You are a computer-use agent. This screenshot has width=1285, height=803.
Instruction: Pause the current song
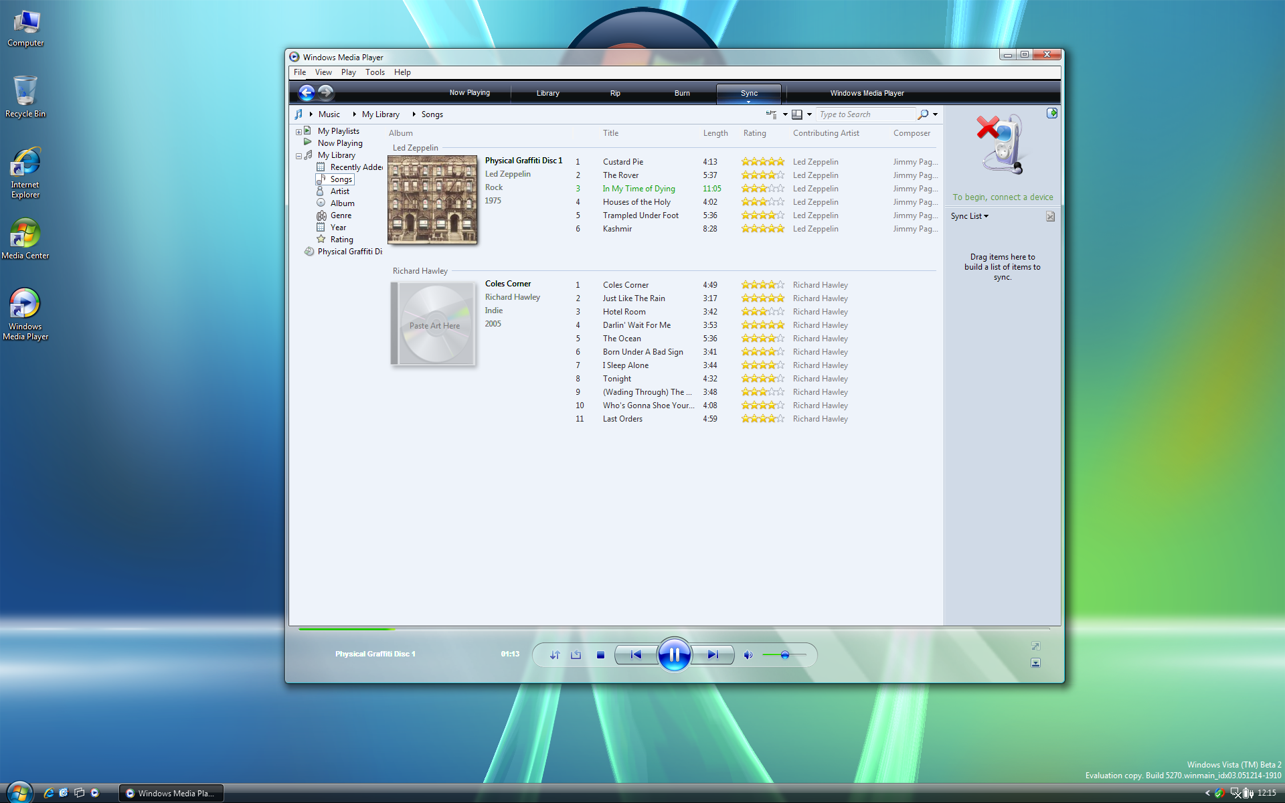tap(674, 654)
